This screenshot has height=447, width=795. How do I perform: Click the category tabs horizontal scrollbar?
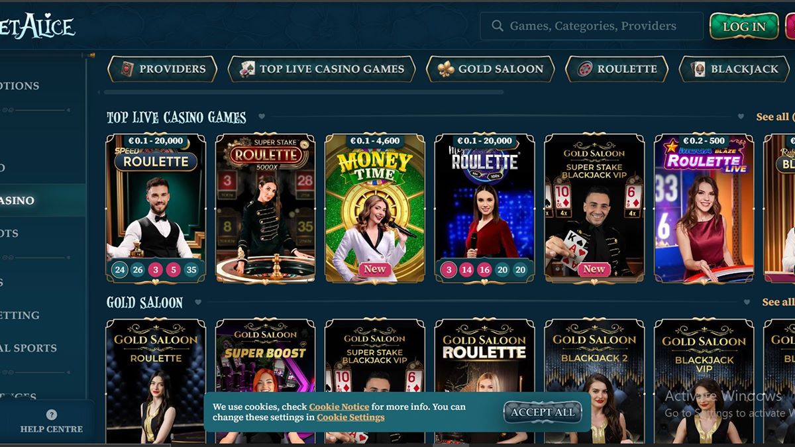click(303, 93)
